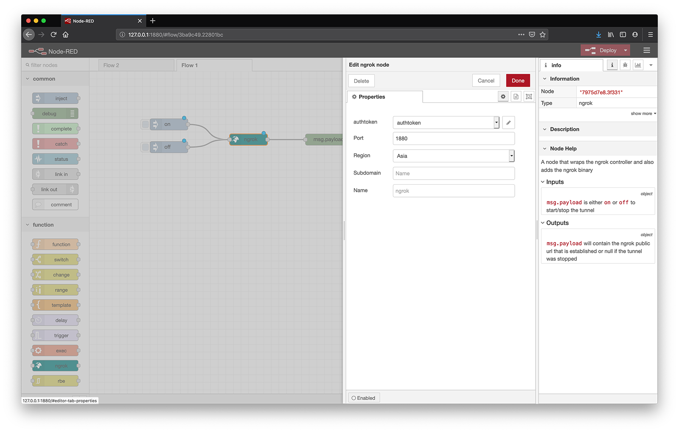The image size is (679, 432).
Task: Open the Firefox account icon
Action: click(635, 34)
